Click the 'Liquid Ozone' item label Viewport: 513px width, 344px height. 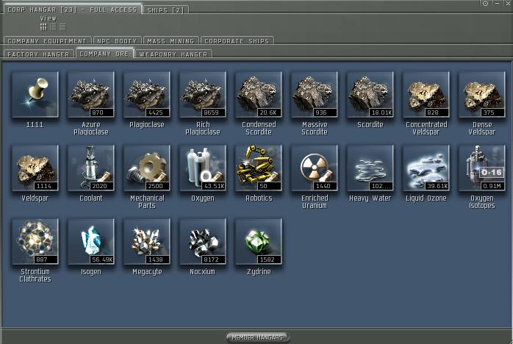click(x=426, y=198)
